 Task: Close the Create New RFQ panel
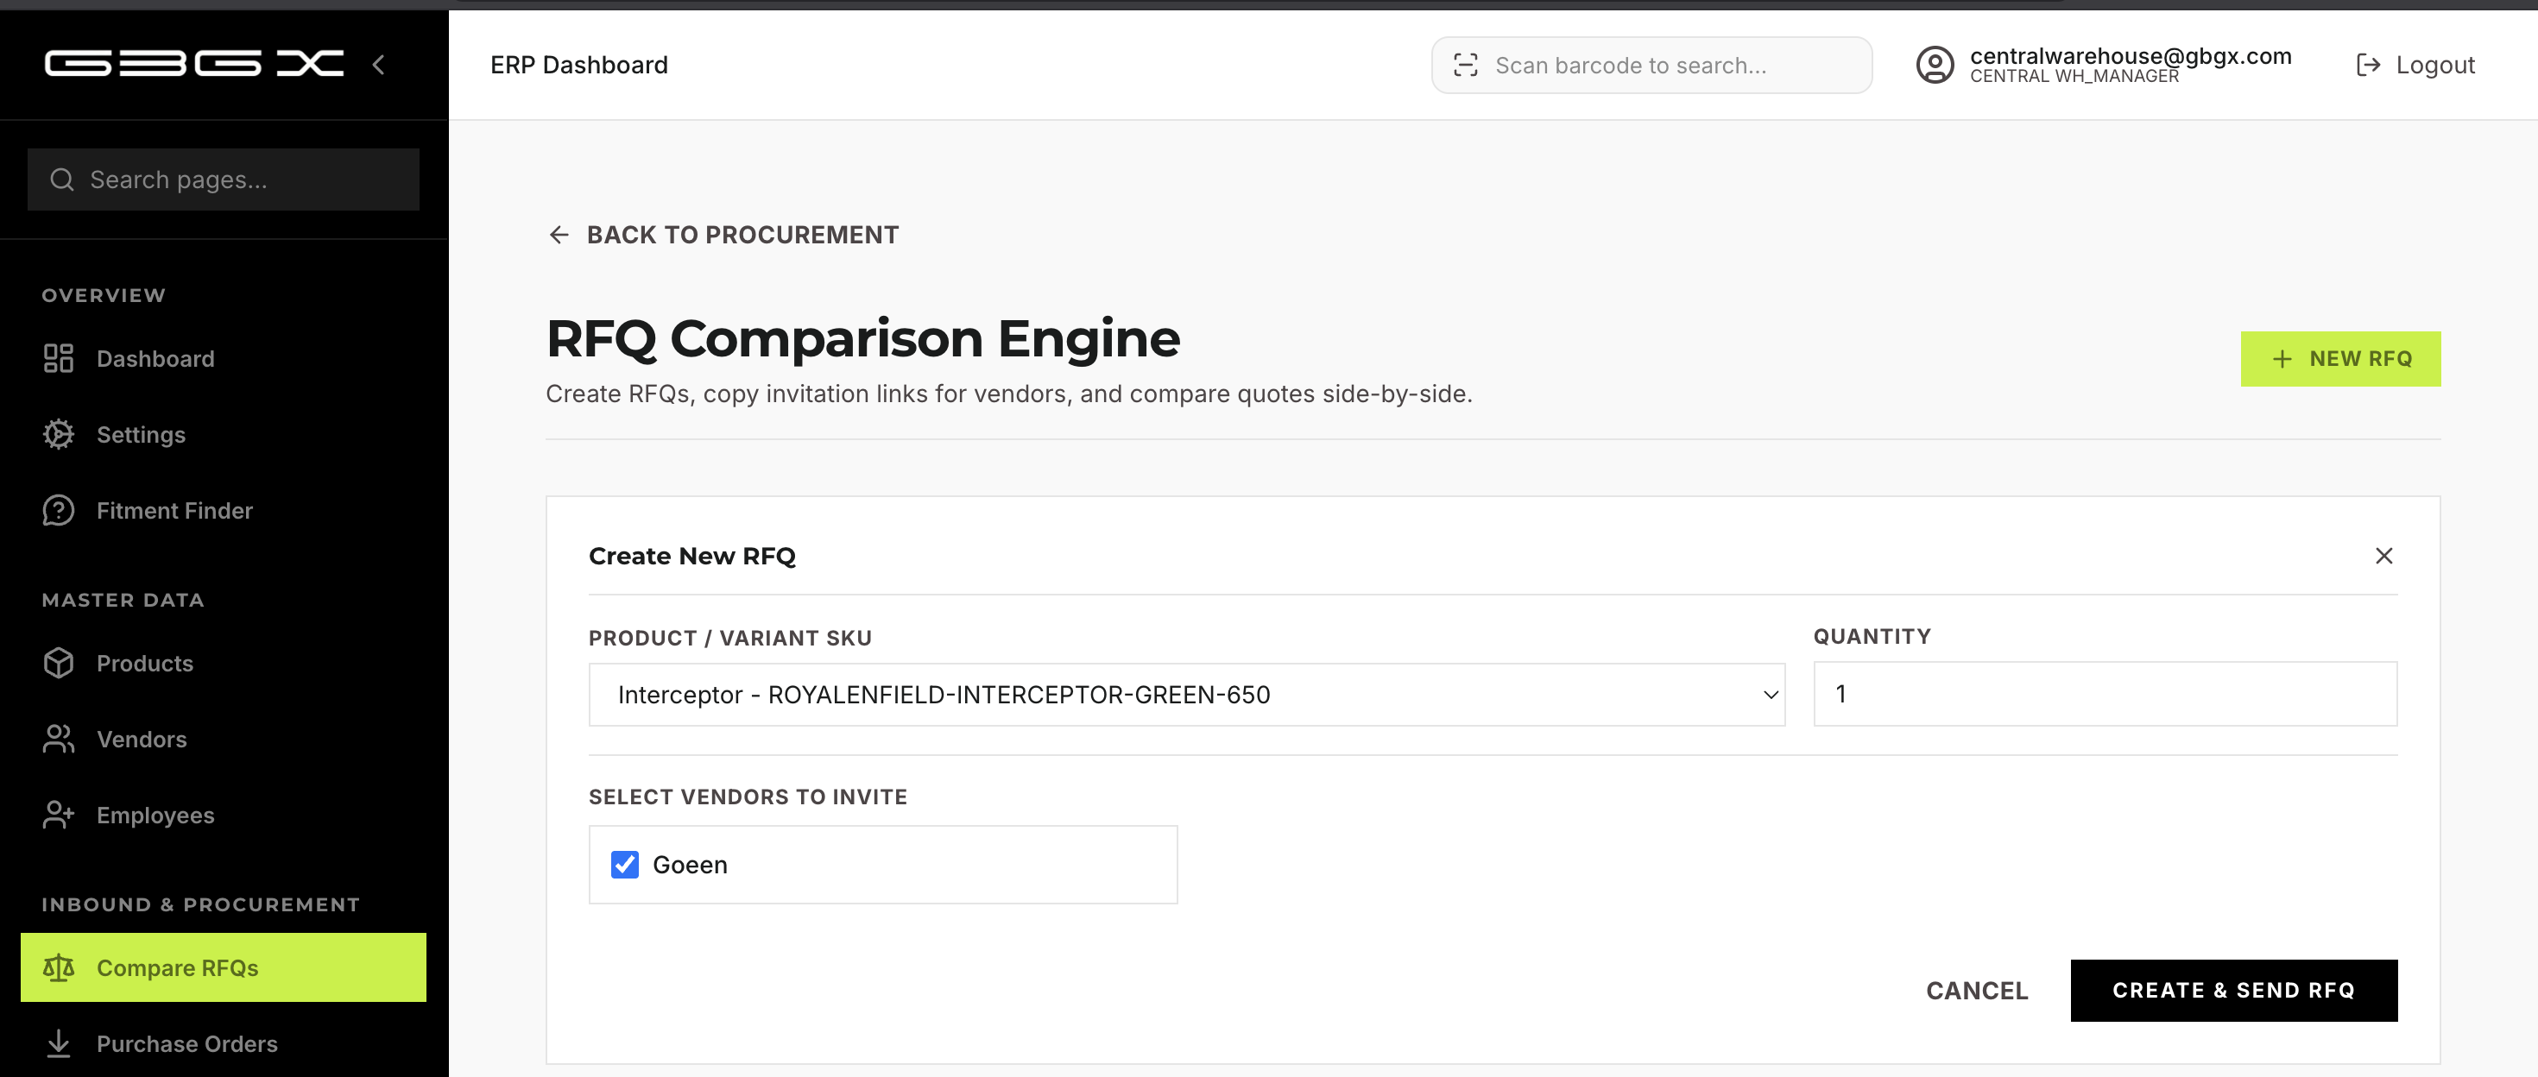(2383, 556)
